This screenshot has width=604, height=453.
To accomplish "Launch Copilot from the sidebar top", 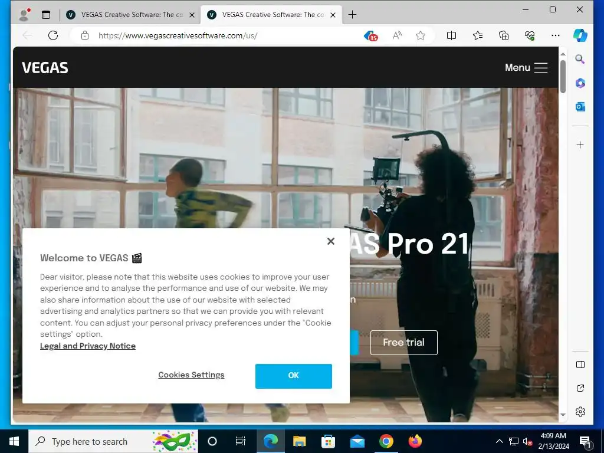I will coord(580,35).
